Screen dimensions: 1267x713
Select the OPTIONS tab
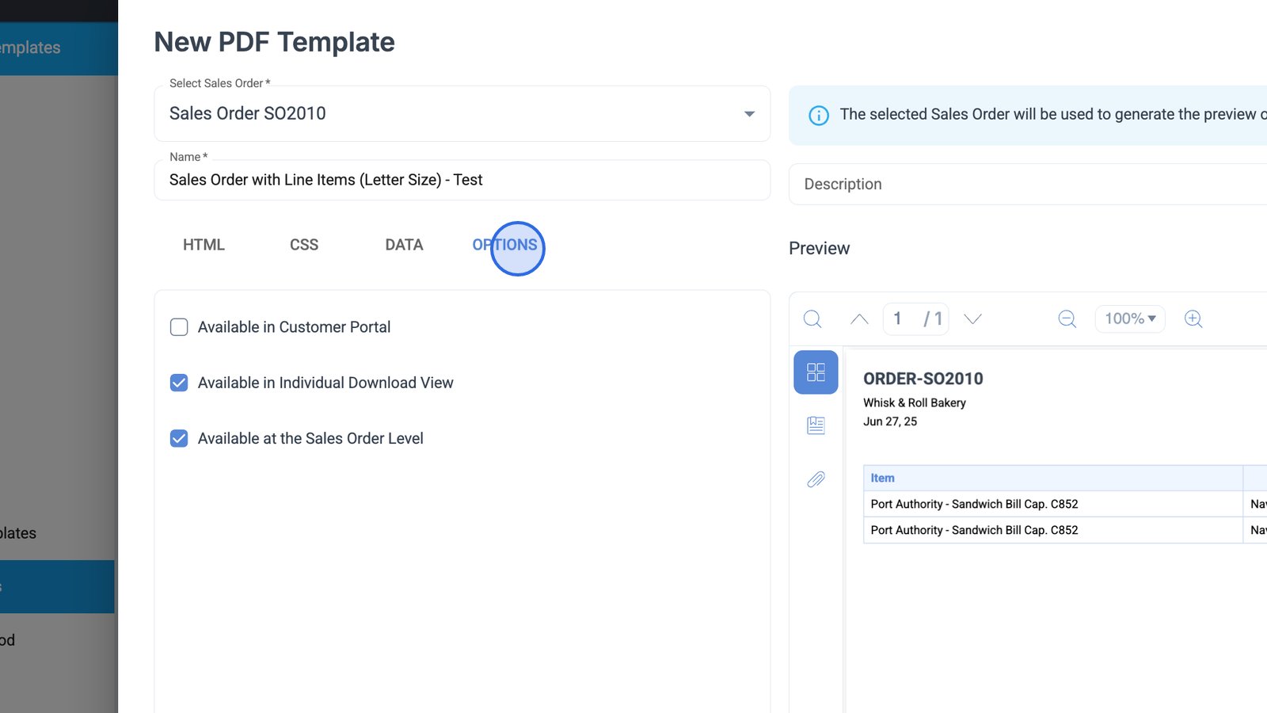(505, 245)
